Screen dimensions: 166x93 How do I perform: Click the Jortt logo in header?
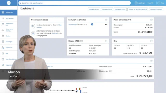9,3
